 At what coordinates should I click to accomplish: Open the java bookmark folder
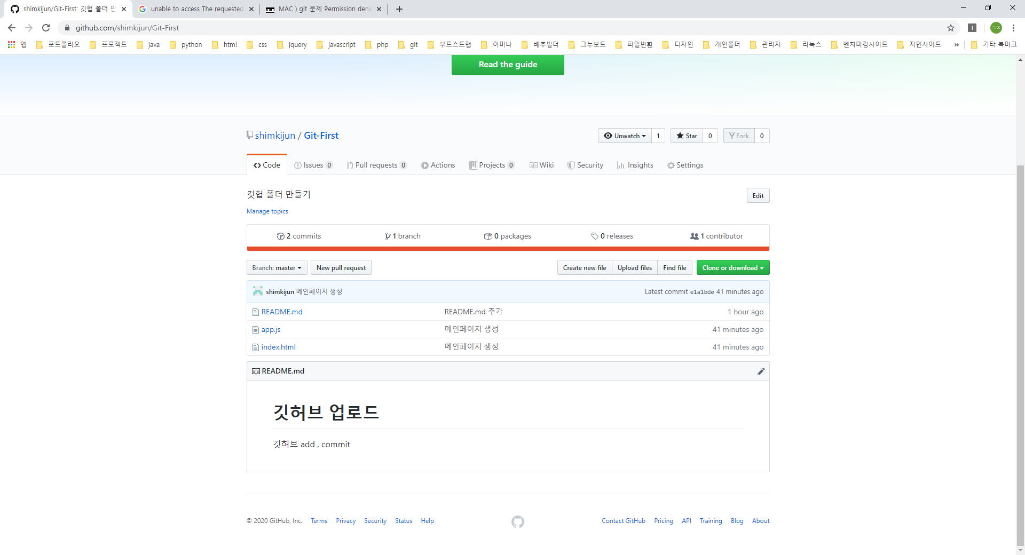[148, 44]
